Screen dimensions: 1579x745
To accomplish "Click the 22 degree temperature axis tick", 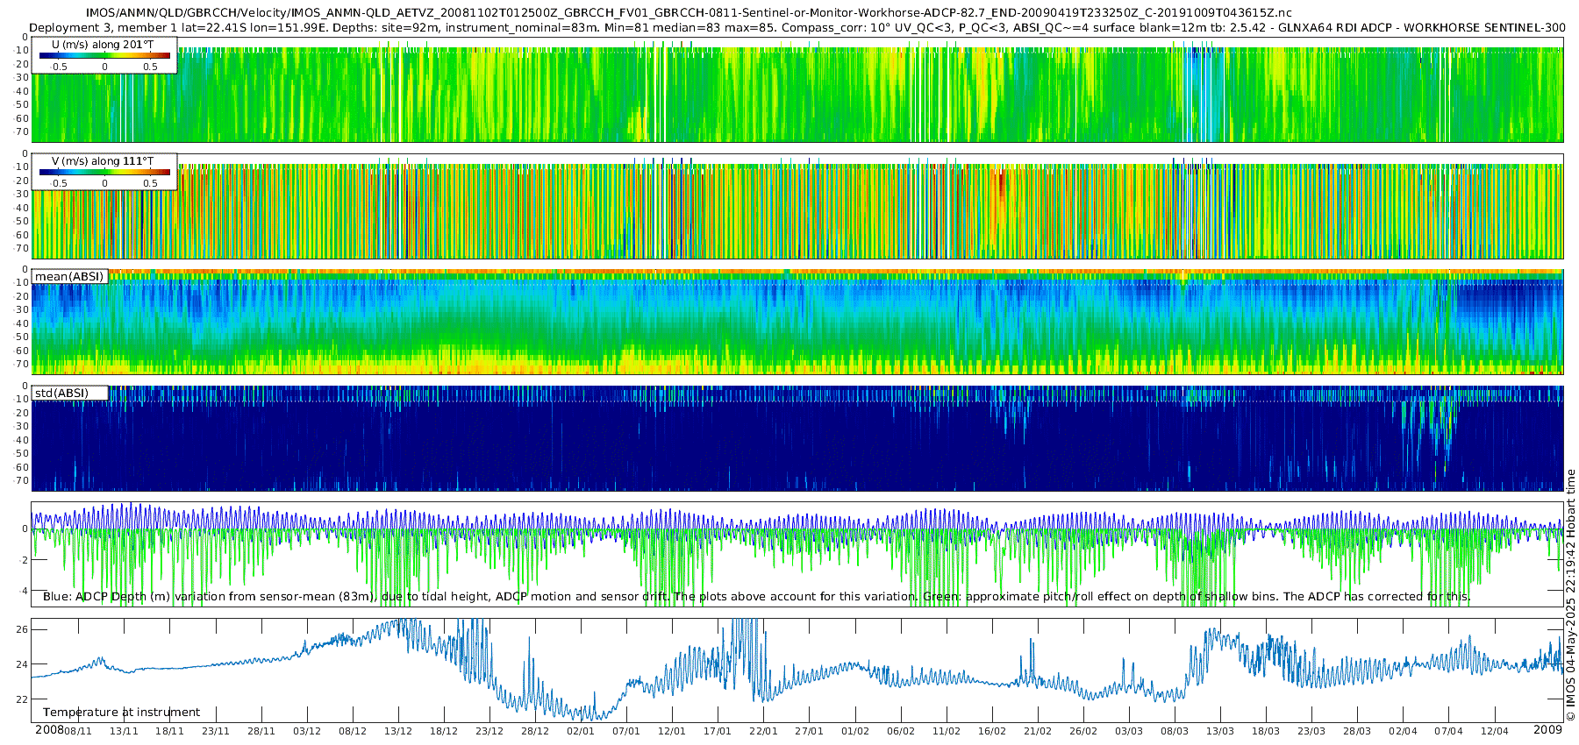I will tap(22, 699).
